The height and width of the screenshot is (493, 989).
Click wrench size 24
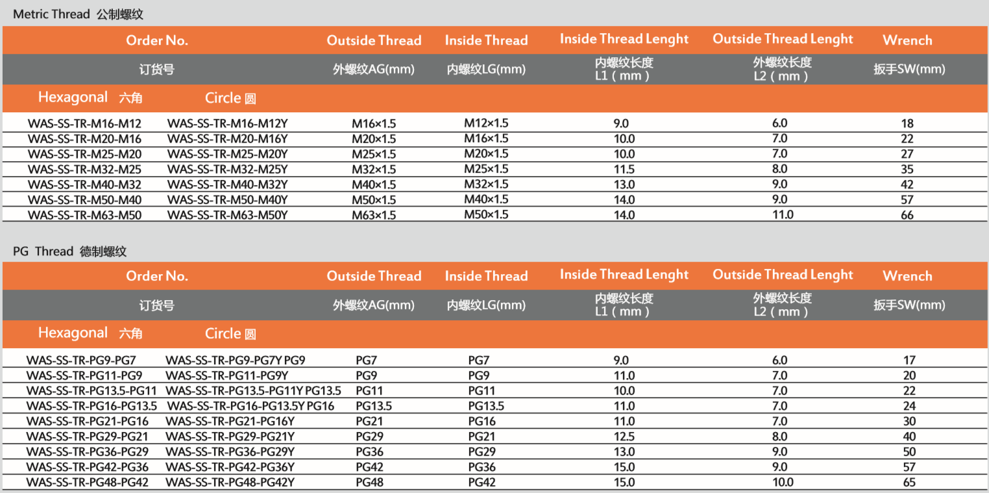[909, 406]
